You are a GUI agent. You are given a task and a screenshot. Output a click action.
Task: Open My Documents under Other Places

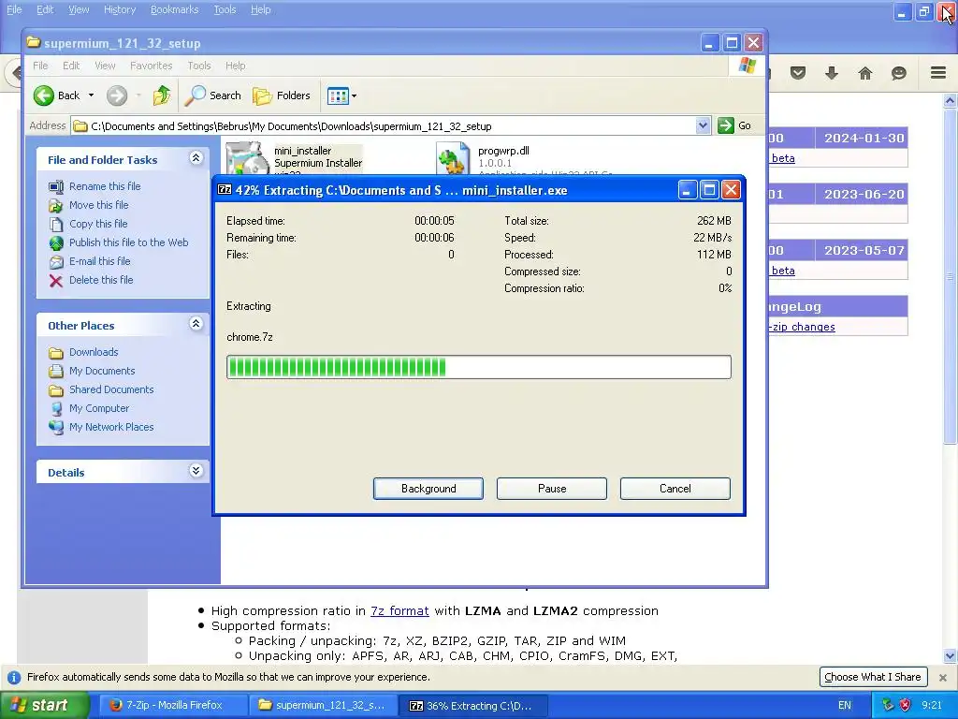coord(102,371)
